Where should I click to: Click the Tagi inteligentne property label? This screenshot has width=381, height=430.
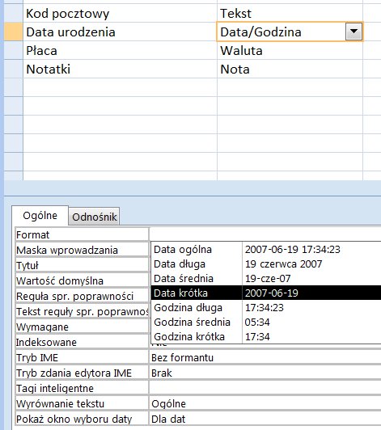[x=82, y=388]
